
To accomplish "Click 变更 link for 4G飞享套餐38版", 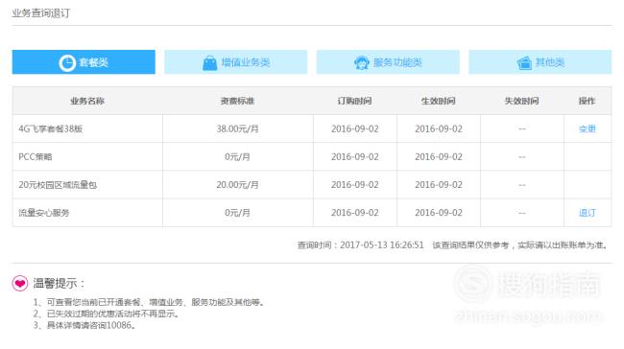I will (588, 128).
